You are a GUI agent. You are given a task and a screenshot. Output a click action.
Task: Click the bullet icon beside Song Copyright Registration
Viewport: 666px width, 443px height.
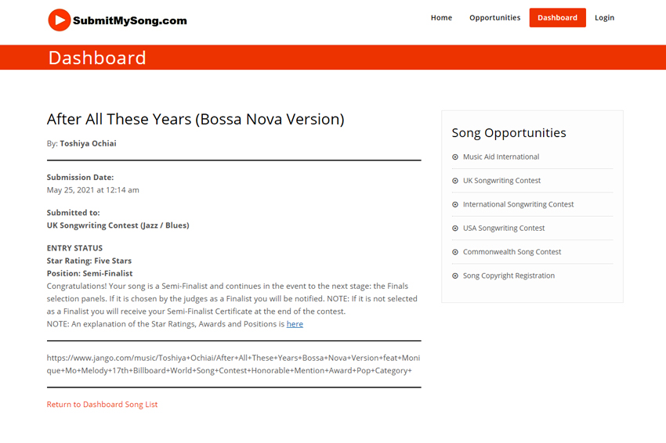tap(455, 276)
